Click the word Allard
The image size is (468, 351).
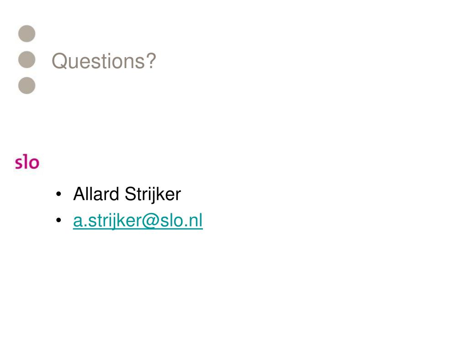click(x=96, y=194)
